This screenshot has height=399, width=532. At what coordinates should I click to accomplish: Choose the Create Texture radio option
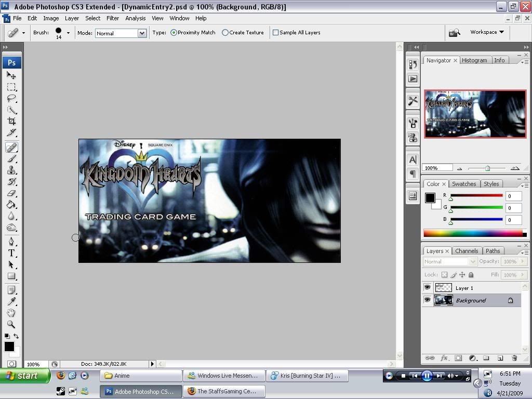tap(225, 33)
